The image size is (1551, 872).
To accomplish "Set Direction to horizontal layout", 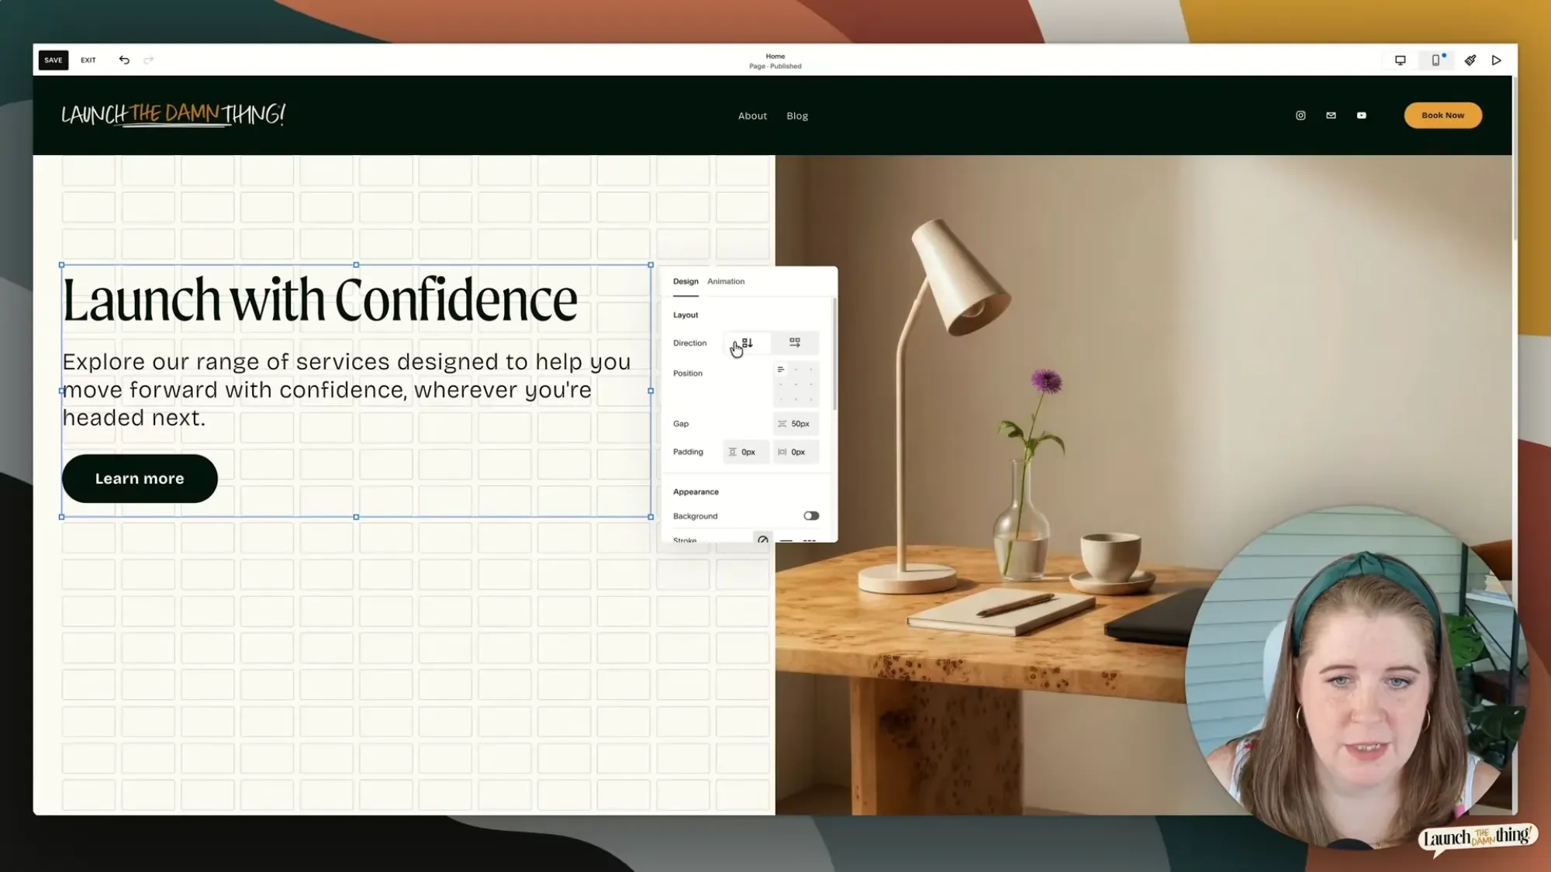I will [795, 343].
